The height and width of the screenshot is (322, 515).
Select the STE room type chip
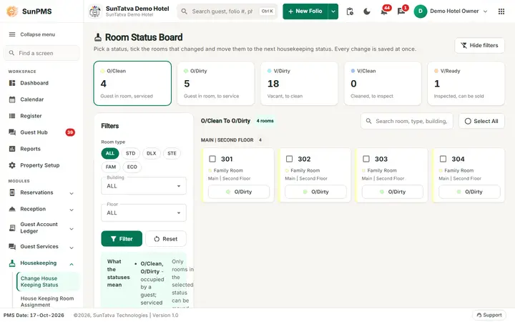point(172,153)
